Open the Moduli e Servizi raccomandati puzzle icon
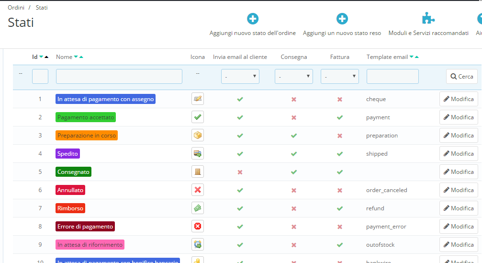This screenshot has height=263, width=482. click(428, 19)
